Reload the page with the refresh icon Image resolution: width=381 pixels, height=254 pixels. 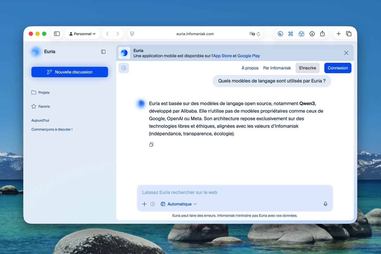(258, 34)
